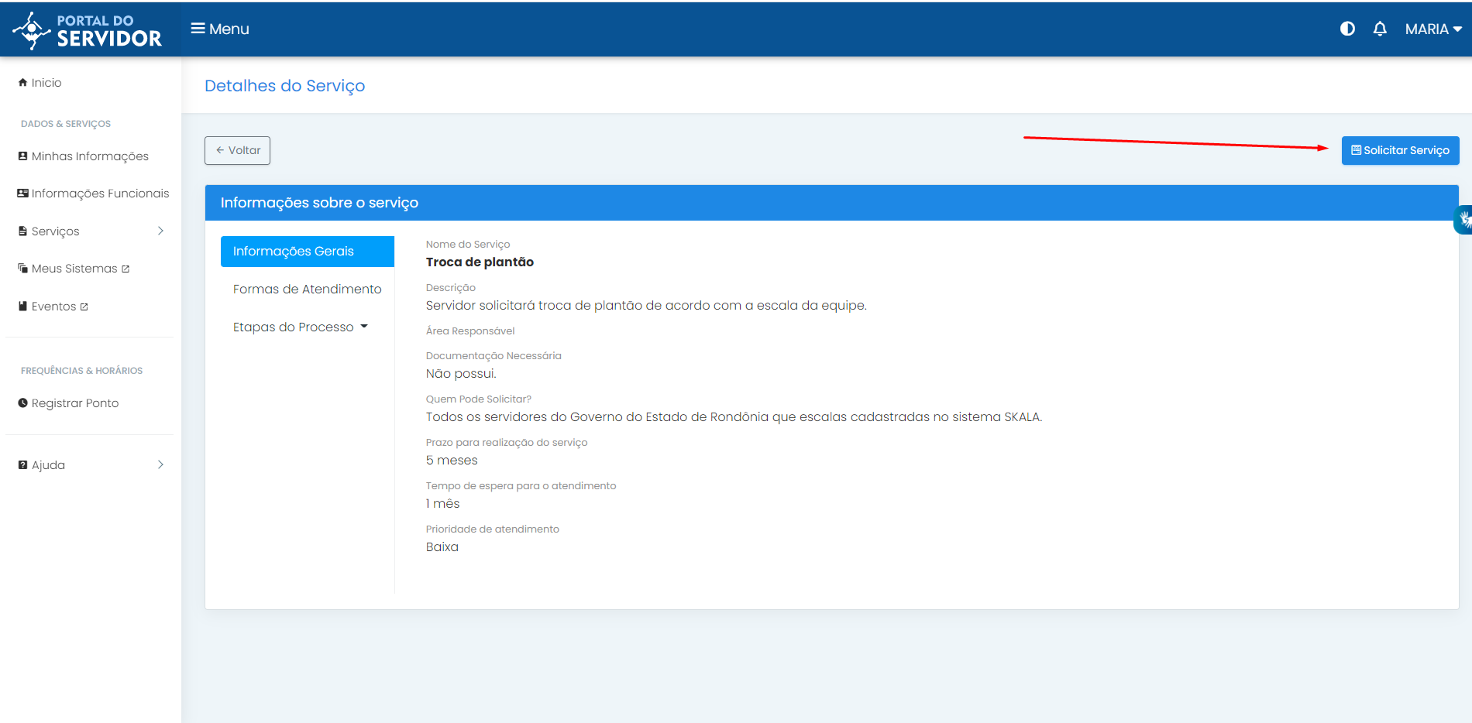
Task: Open Informações Funcionais
Action: click(x=93, y=193)
